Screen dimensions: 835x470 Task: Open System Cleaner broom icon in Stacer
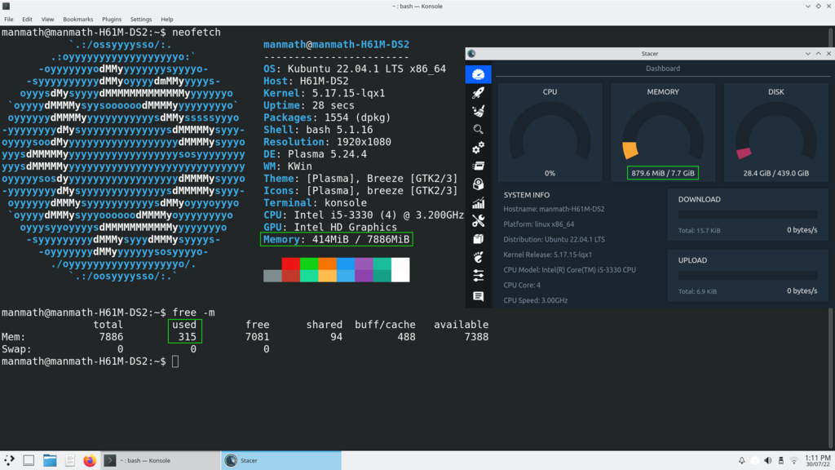(x=478, y=111)
